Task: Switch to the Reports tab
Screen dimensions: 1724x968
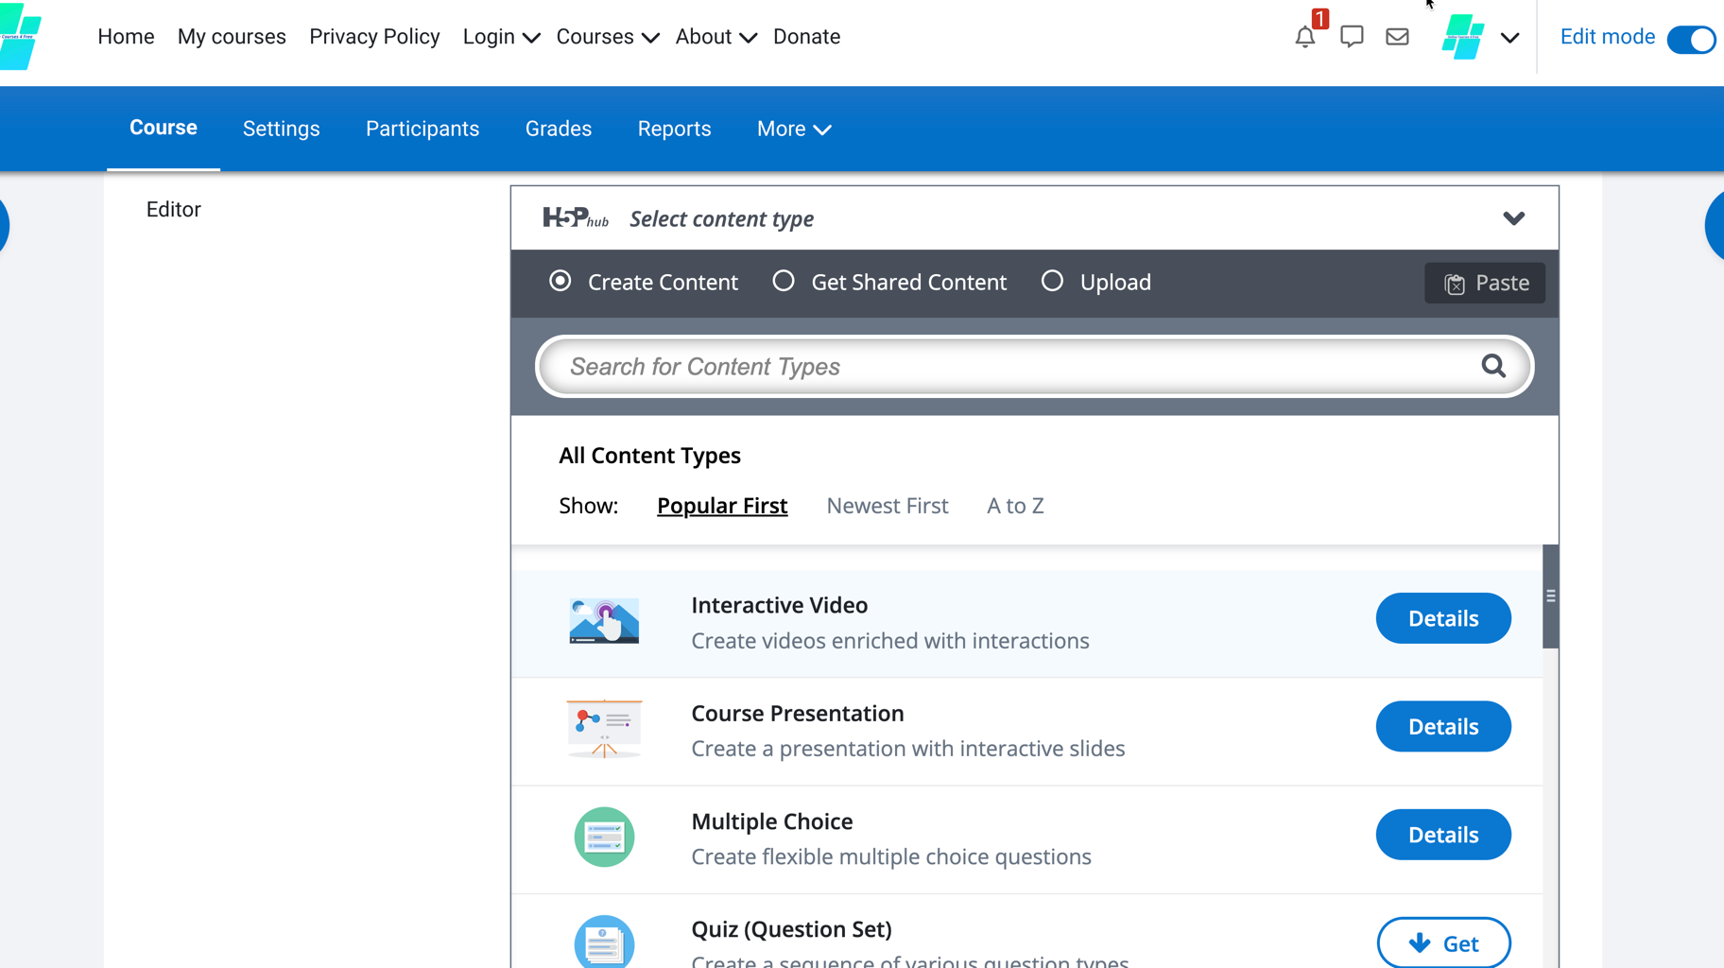Action: [674, 129]
